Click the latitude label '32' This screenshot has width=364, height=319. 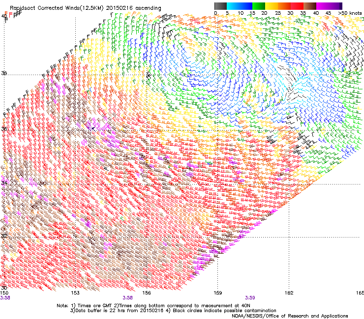click(x=4, y=236)
